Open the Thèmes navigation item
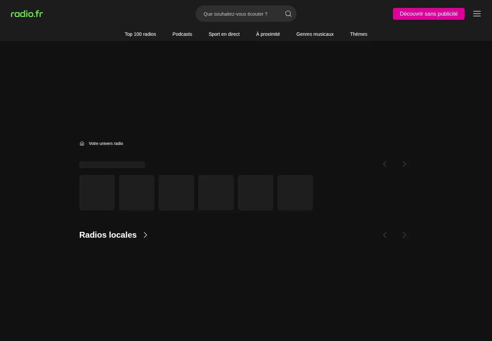This screenshot has width=492, height=341. click(x=358, y=34)
